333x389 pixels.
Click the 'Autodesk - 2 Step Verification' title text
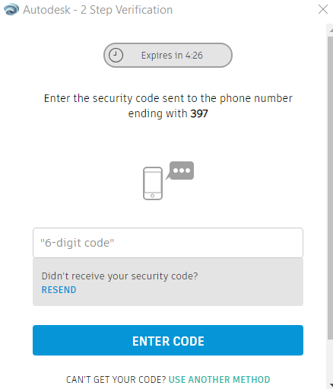[97, 10]
